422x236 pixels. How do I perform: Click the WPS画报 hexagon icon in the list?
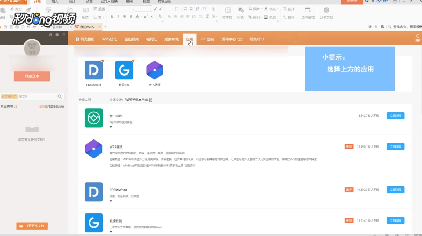click(x=93, y=149)
